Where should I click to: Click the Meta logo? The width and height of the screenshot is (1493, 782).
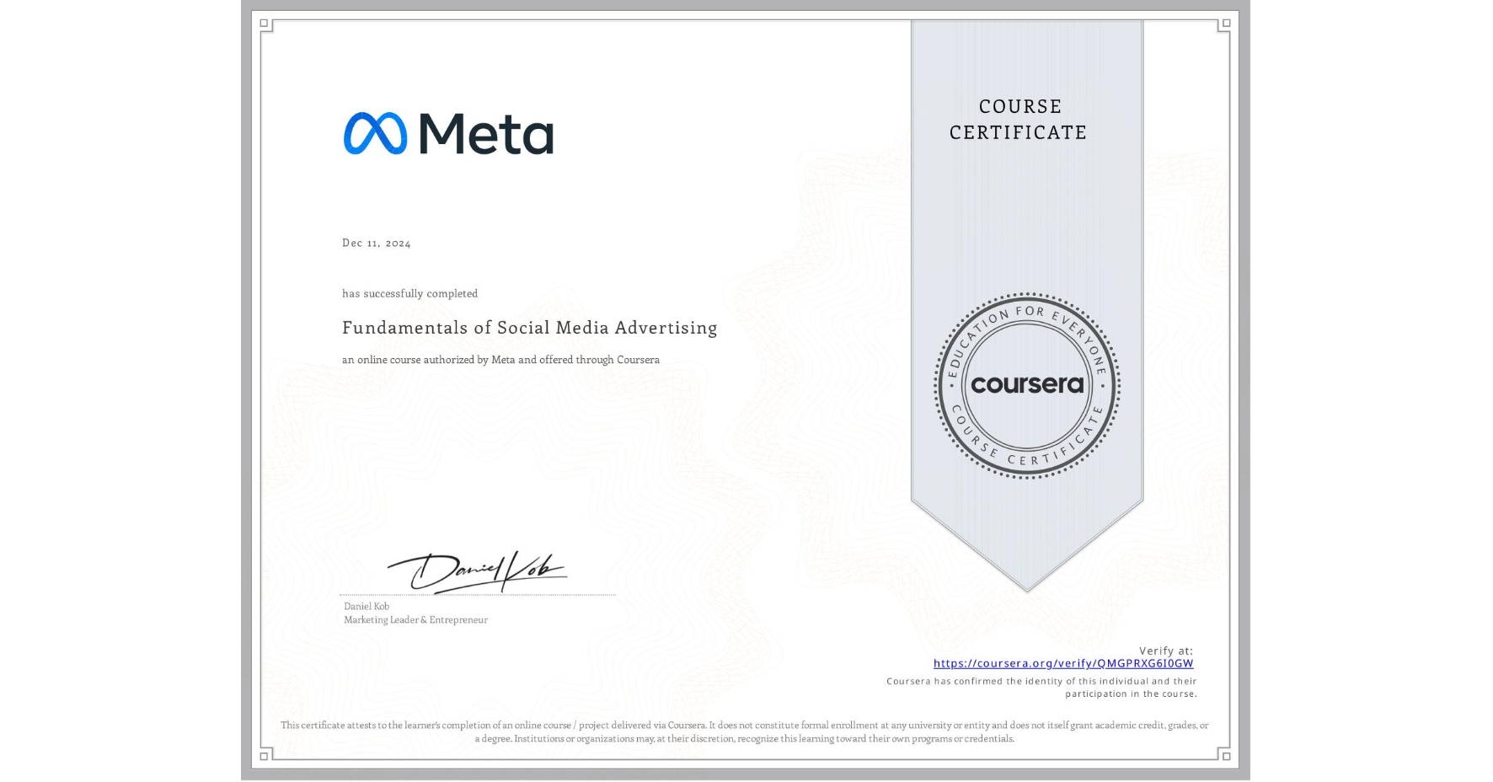[448, 133]
